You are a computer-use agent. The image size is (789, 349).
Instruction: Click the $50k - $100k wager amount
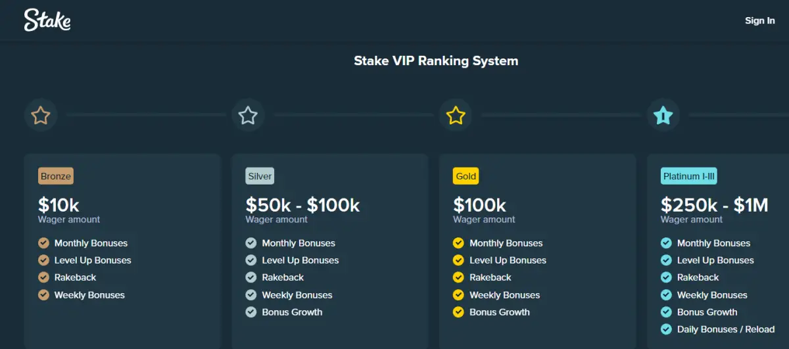pos(302,205)
